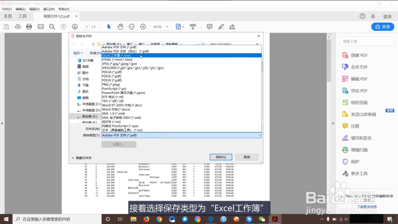Open the 合并文件 tool
This screenshot has width=398, height=224.
355,67
